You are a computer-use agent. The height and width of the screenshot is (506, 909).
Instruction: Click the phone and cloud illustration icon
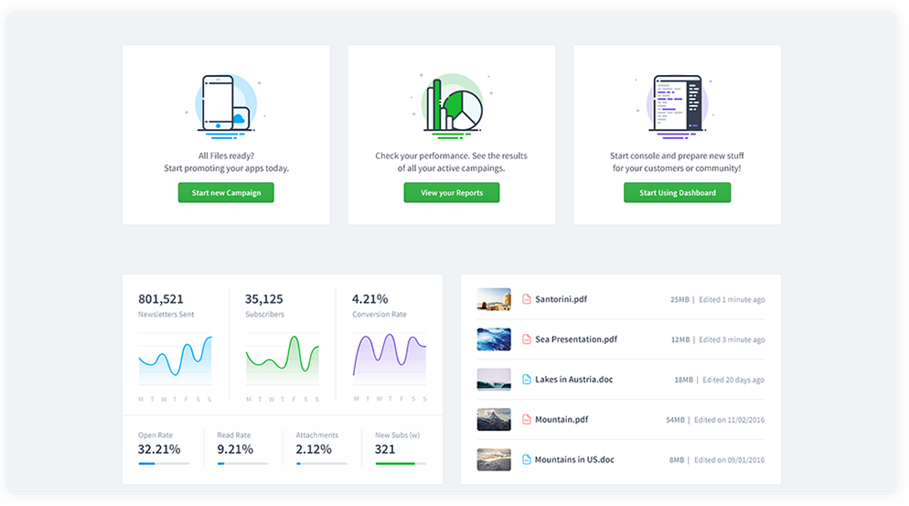[x=226, y=107]
